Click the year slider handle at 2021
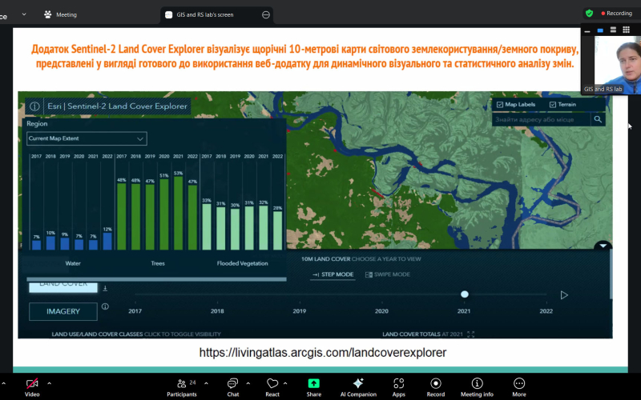The image size is (641, 400). tap(465, 294)
